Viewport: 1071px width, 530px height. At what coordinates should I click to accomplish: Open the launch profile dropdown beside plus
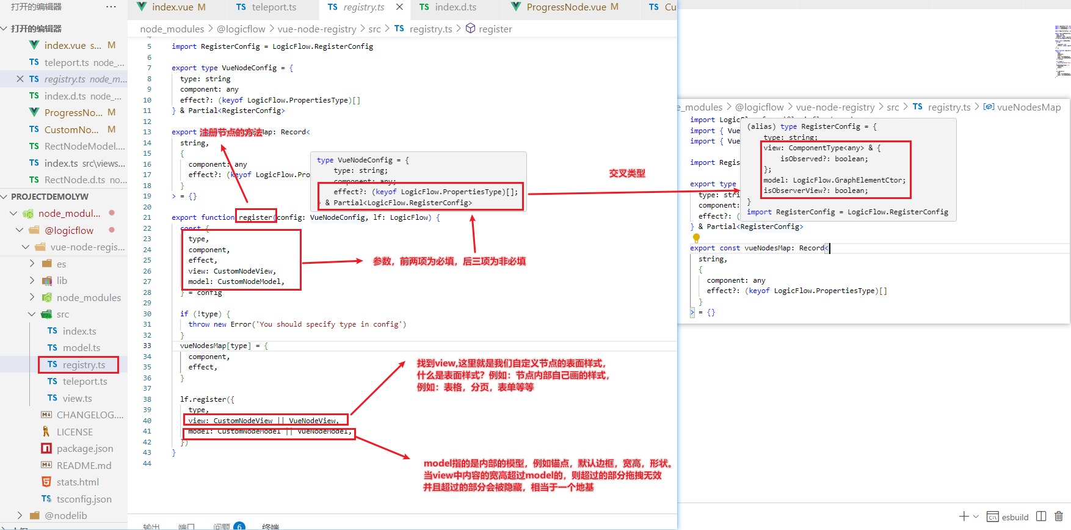coord(976,517)
